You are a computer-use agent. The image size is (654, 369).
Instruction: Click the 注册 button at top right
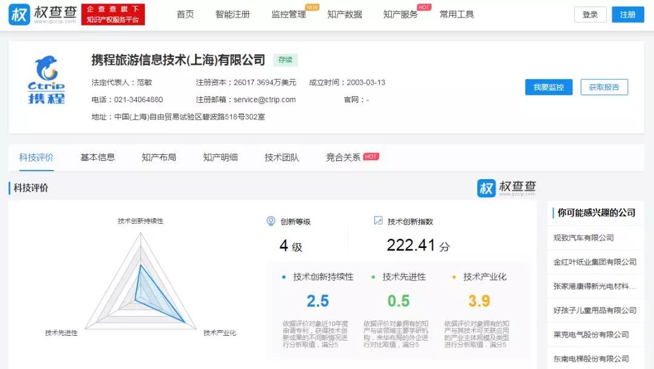point(628,14)
